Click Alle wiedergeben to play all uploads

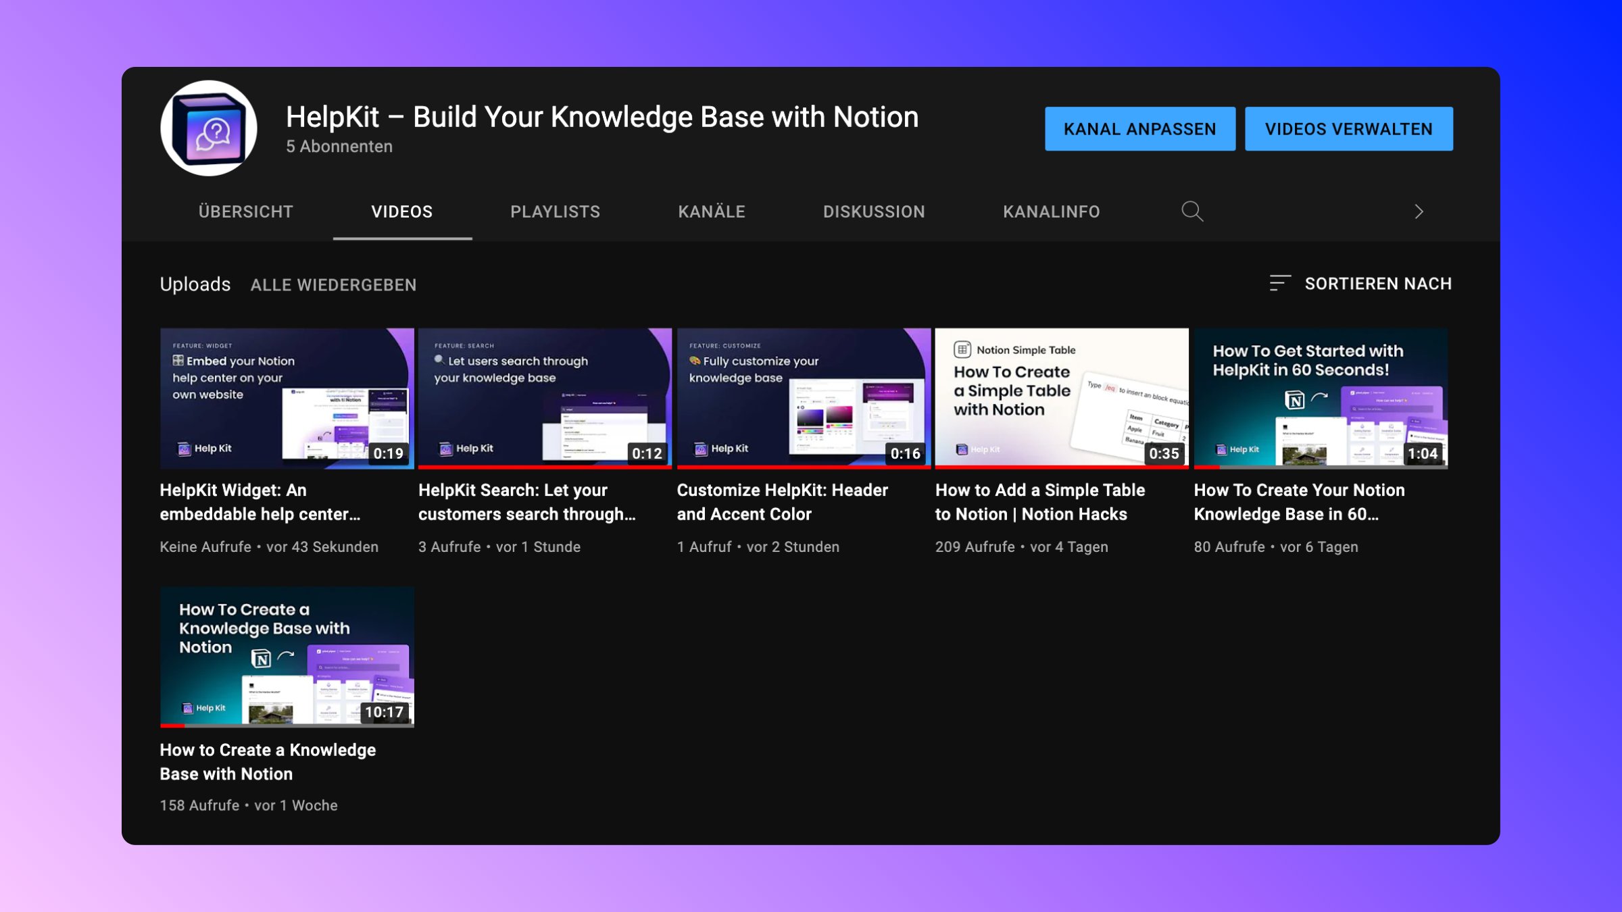click(333, 284)
